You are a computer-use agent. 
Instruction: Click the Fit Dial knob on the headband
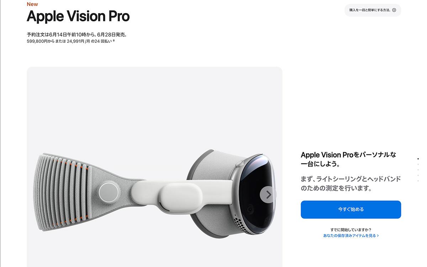(x=109, y=193)
